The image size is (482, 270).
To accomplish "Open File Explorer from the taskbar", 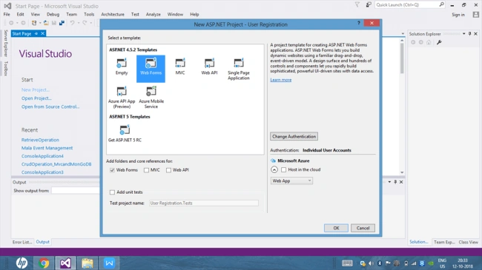I will click(88, 263).
